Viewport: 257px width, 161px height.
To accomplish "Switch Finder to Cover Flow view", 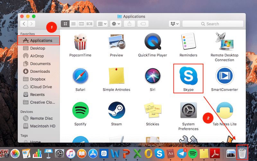I will 89,24.
